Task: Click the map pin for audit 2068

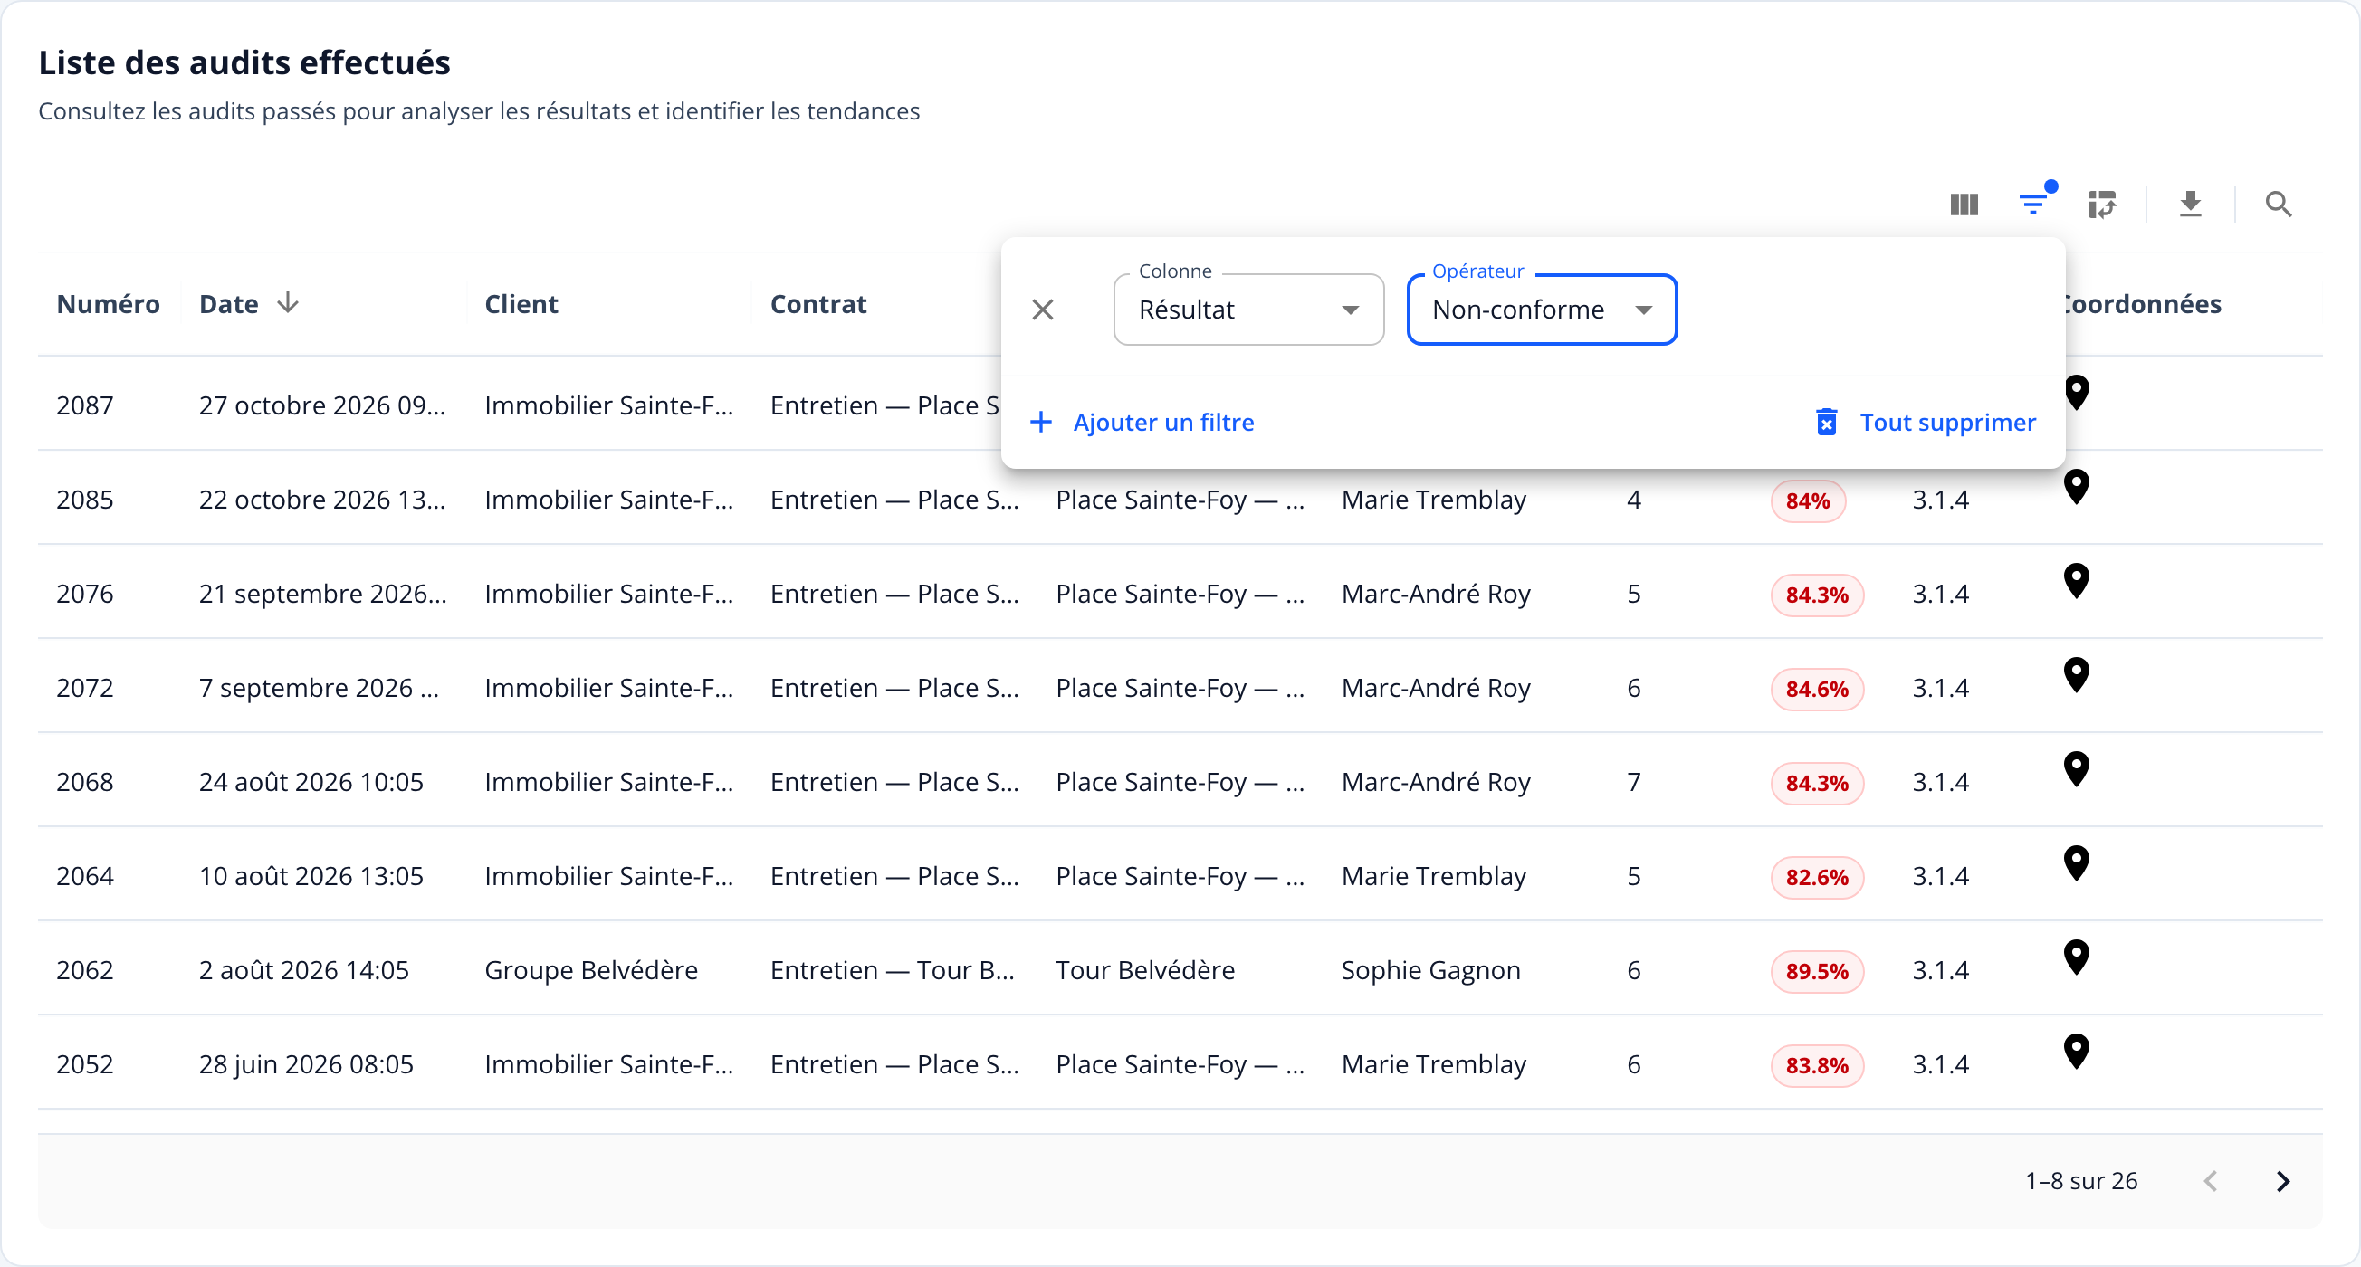Action: [x=2076, y=769]
